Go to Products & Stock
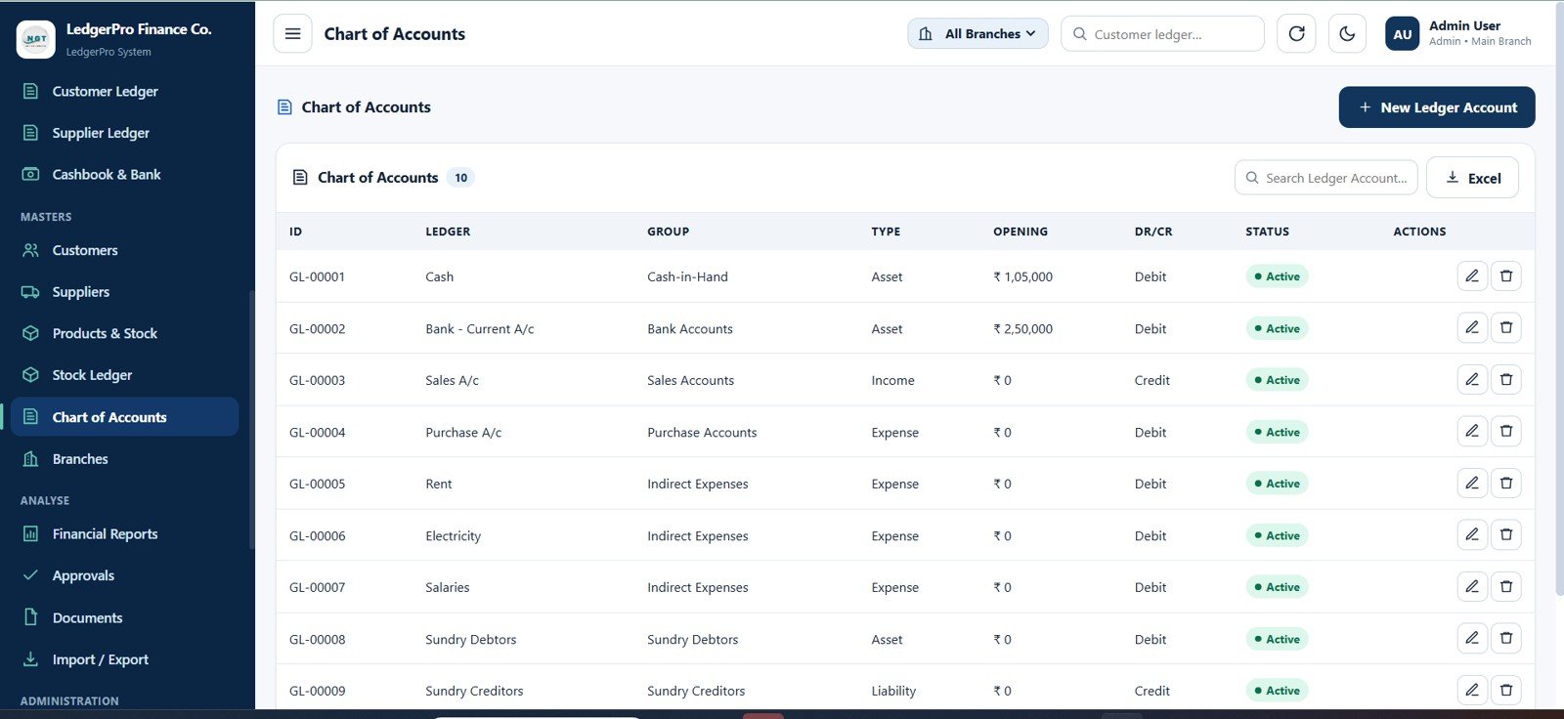This screenshot has height=719, width=1564. click(x=124, y=333)
